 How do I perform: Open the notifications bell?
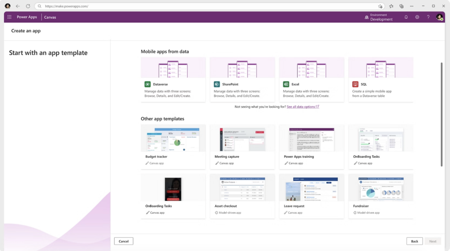point(406,17)
